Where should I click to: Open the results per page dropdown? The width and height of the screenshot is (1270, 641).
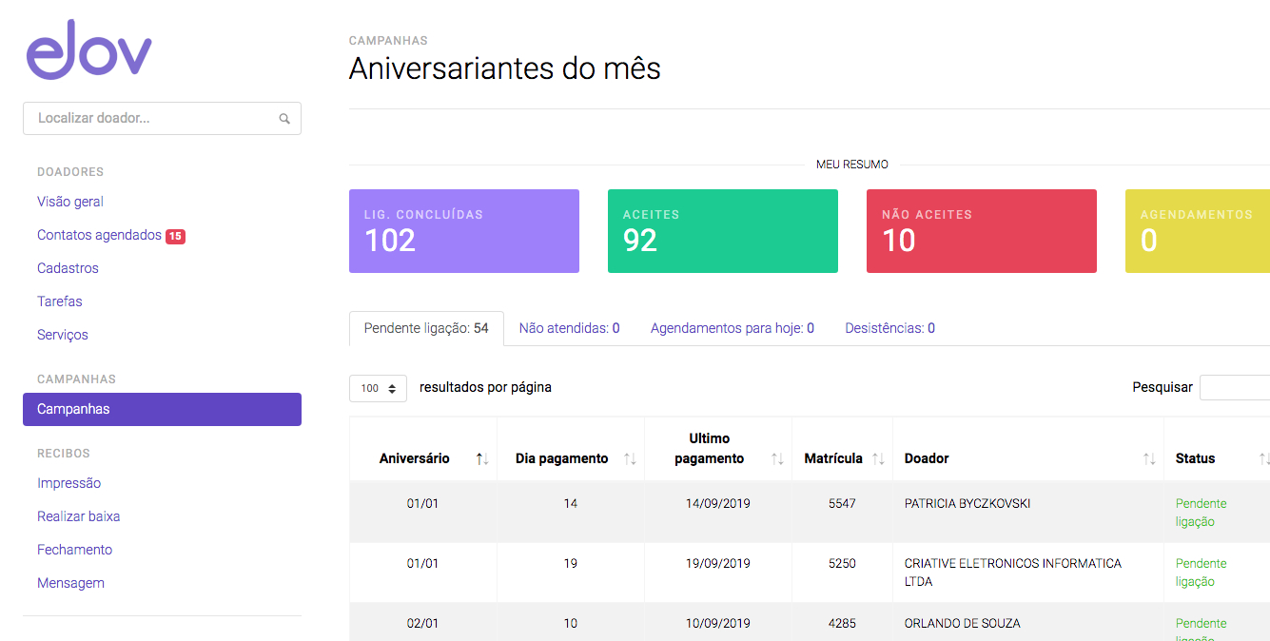pos(378,388)
